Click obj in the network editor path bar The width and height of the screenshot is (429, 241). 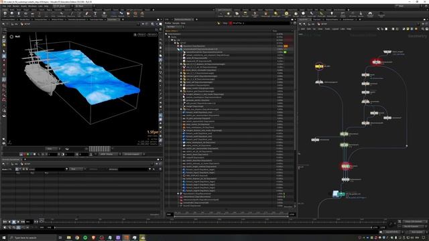coord(313,24)
